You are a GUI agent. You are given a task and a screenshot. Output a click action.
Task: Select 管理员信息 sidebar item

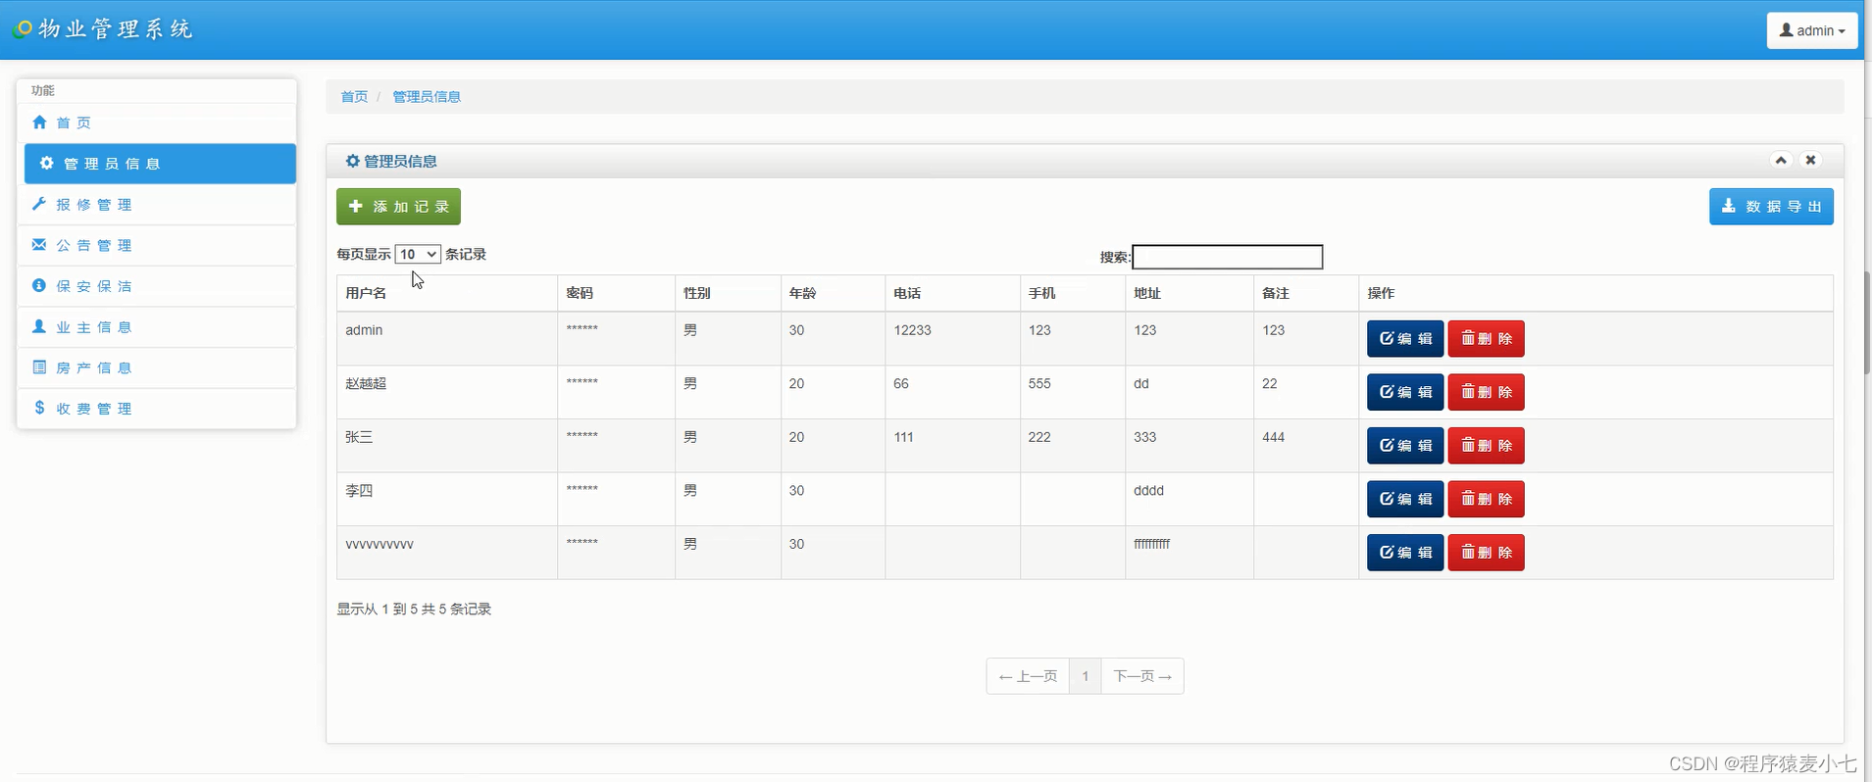[x=160, y=164]
